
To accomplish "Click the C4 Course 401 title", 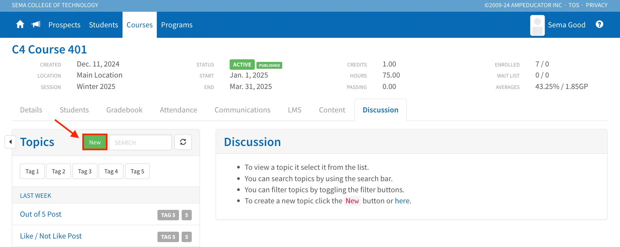I will (49, 50).
